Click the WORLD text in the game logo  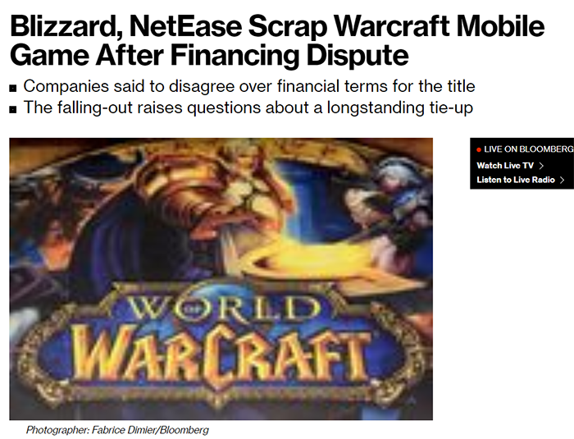223,307
